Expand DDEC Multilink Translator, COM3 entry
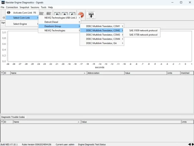 [102, 35]
